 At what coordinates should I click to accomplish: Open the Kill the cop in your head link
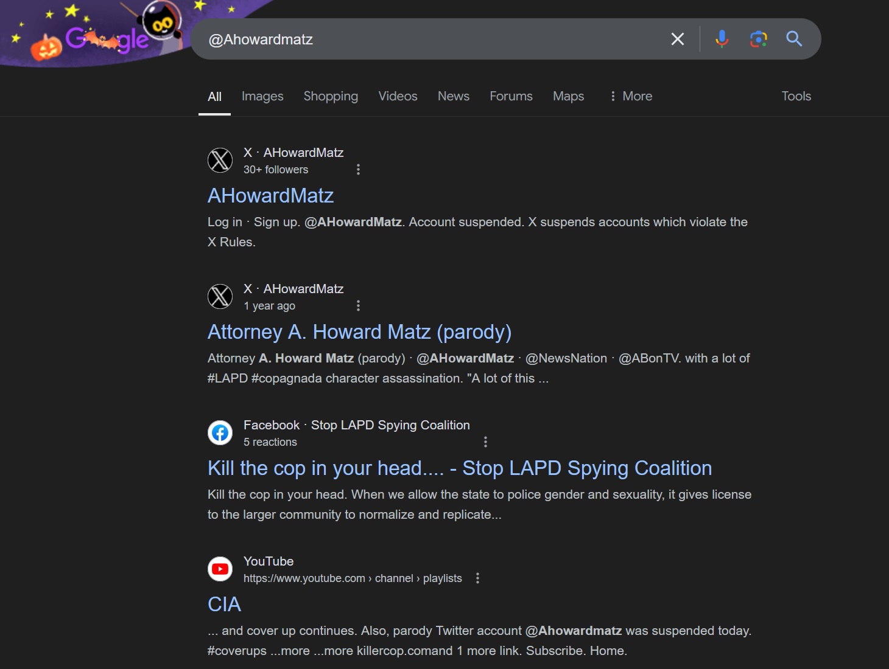[460, 468]
